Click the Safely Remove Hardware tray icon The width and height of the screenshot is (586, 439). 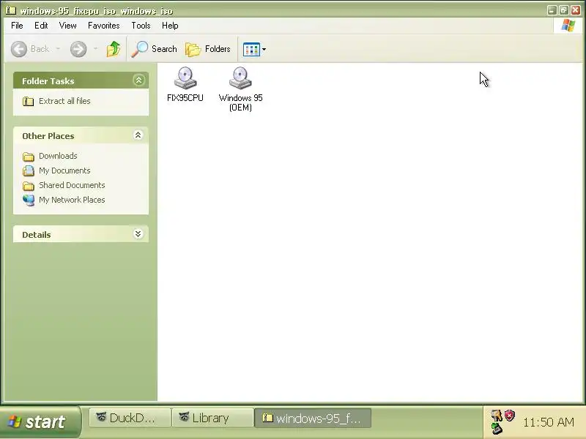click(497, 428)
